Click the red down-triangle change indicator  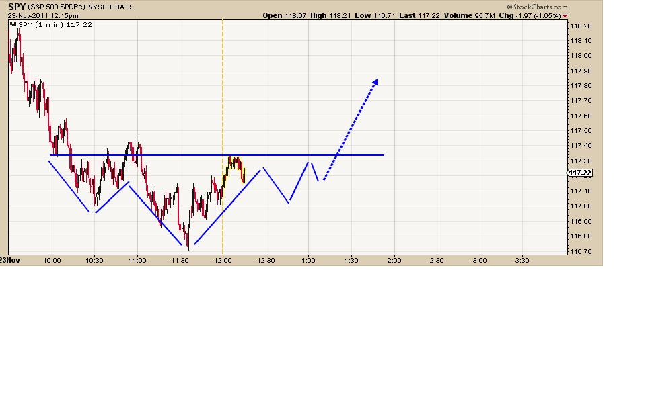tap(565, 16)
